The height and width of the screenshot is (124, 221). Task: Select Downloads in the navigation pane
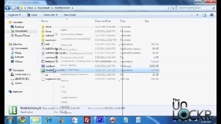tap(21, 31)
